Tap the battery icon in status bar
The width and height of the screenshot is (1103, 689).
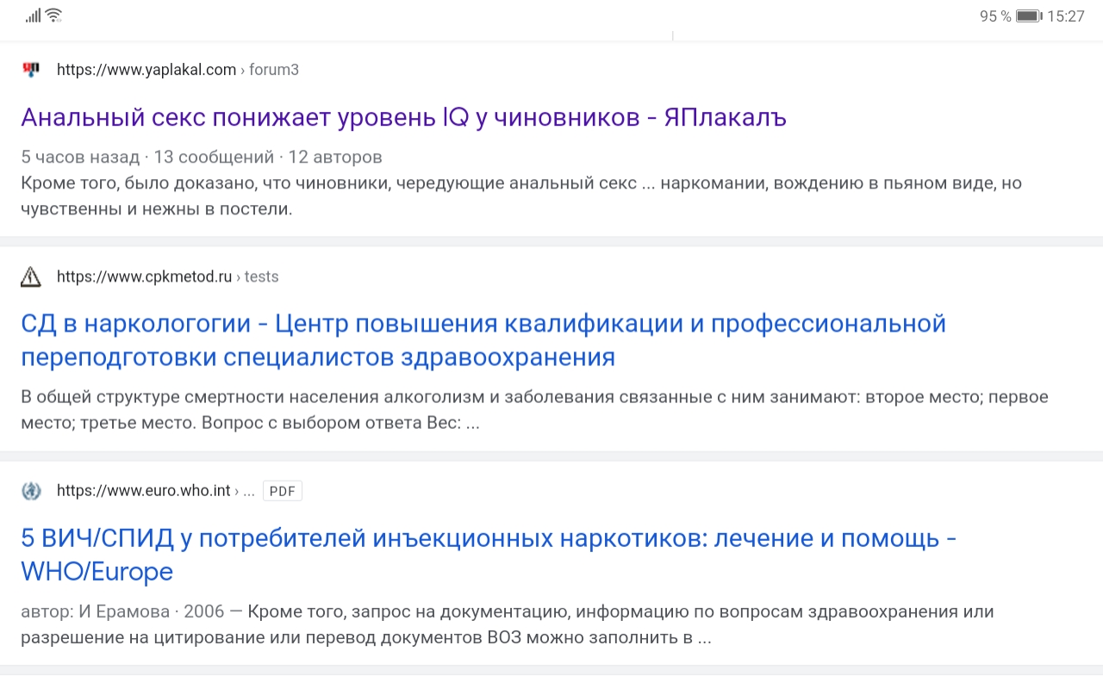pos(1028,16)
